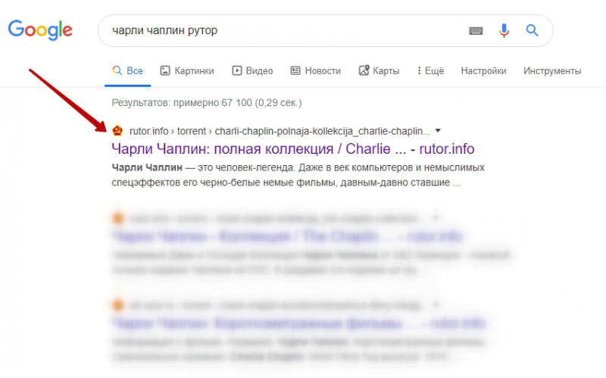Open the Новости tab
This screenshot has height=378, width=606.
[316, 70]
